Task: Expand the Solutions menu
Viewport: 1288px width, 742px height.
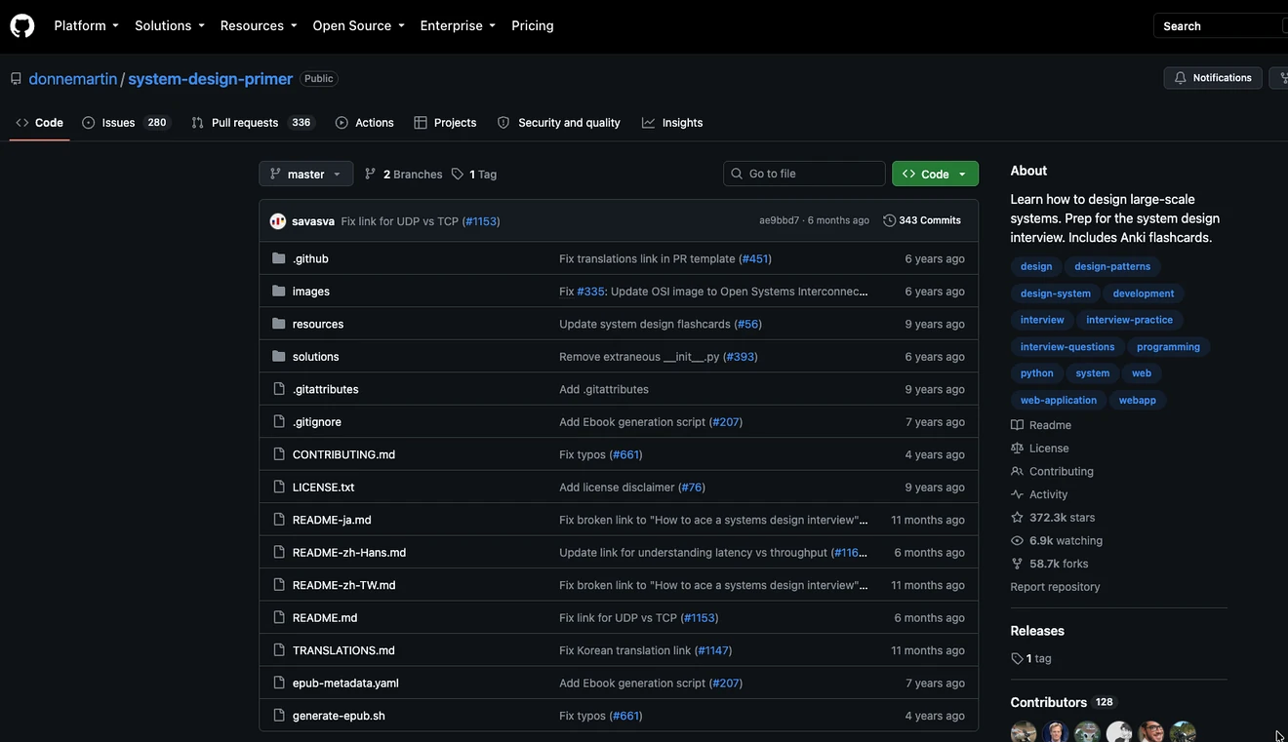Action: coord(170,25)
